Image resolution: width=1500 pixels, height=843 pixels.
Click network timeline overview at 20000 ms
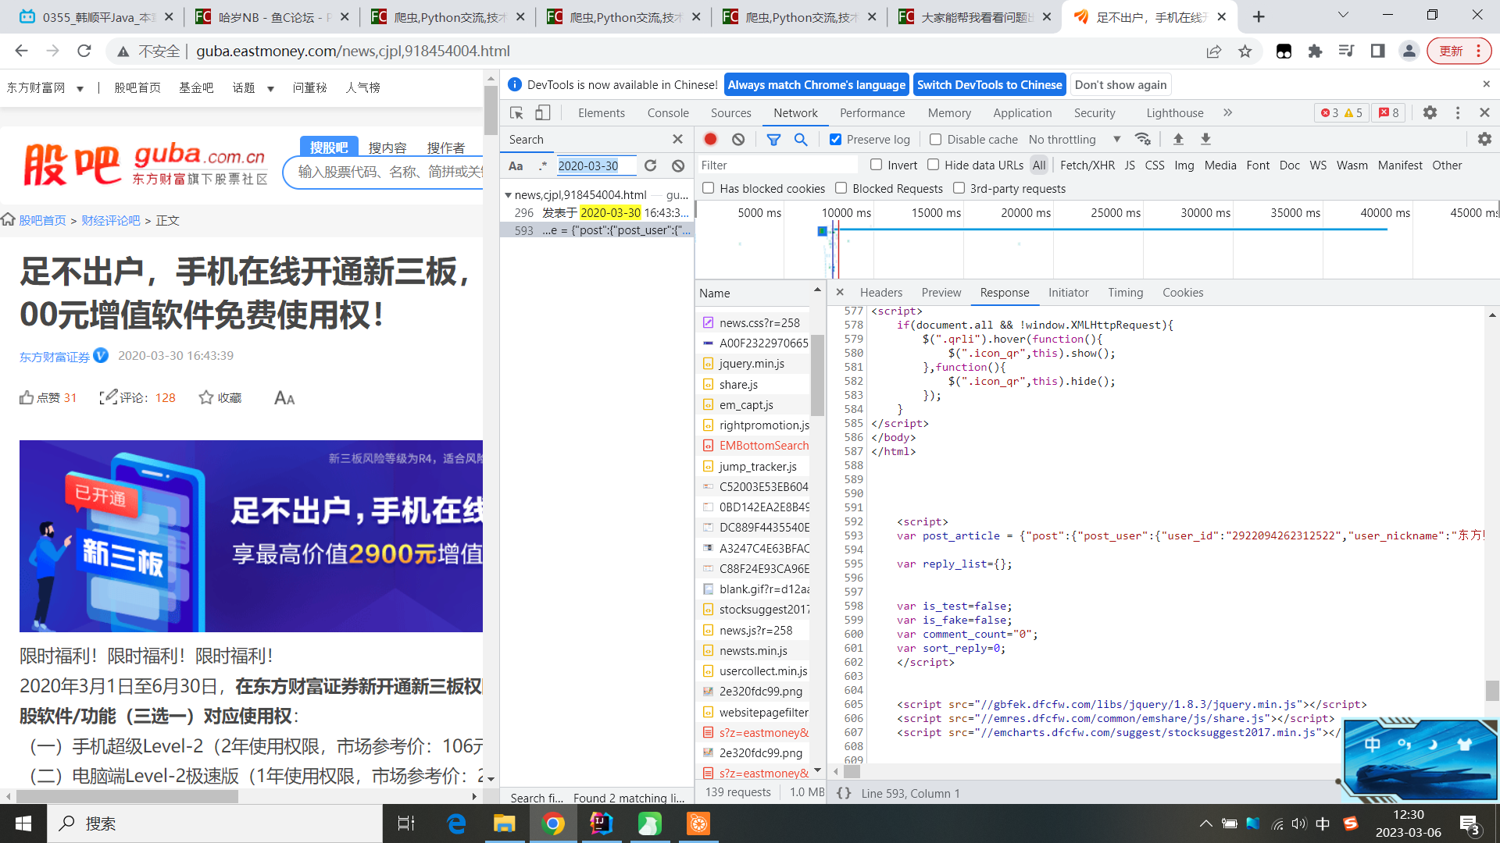[1026, 212]
